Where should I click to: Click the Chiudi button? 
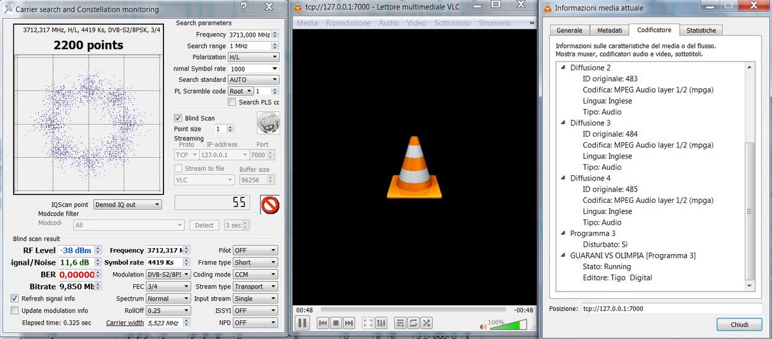click(x=739, y=325)
